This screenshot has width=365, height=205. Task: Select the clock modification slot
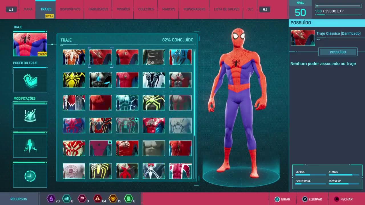(x=30, y=176)
